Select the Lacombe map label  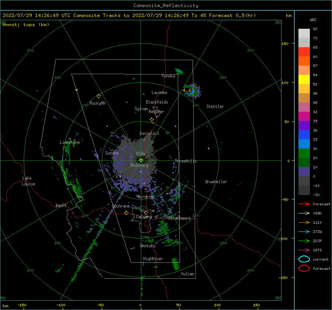[x=159, y=93]
